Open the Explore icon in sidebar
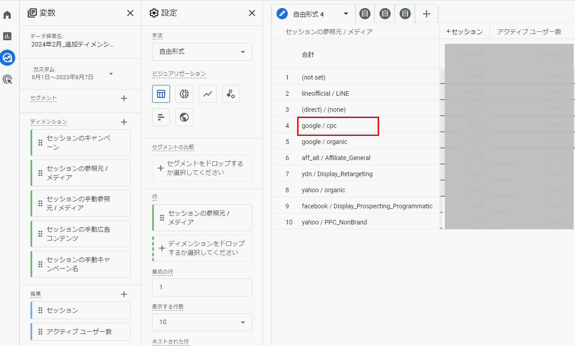The height and width of the screenshot is (346, 575). coord(8,58)
